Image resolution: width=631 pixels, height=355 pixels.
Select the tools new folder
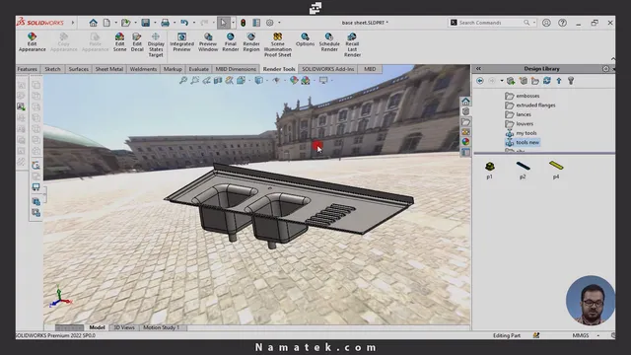[527, 142]
